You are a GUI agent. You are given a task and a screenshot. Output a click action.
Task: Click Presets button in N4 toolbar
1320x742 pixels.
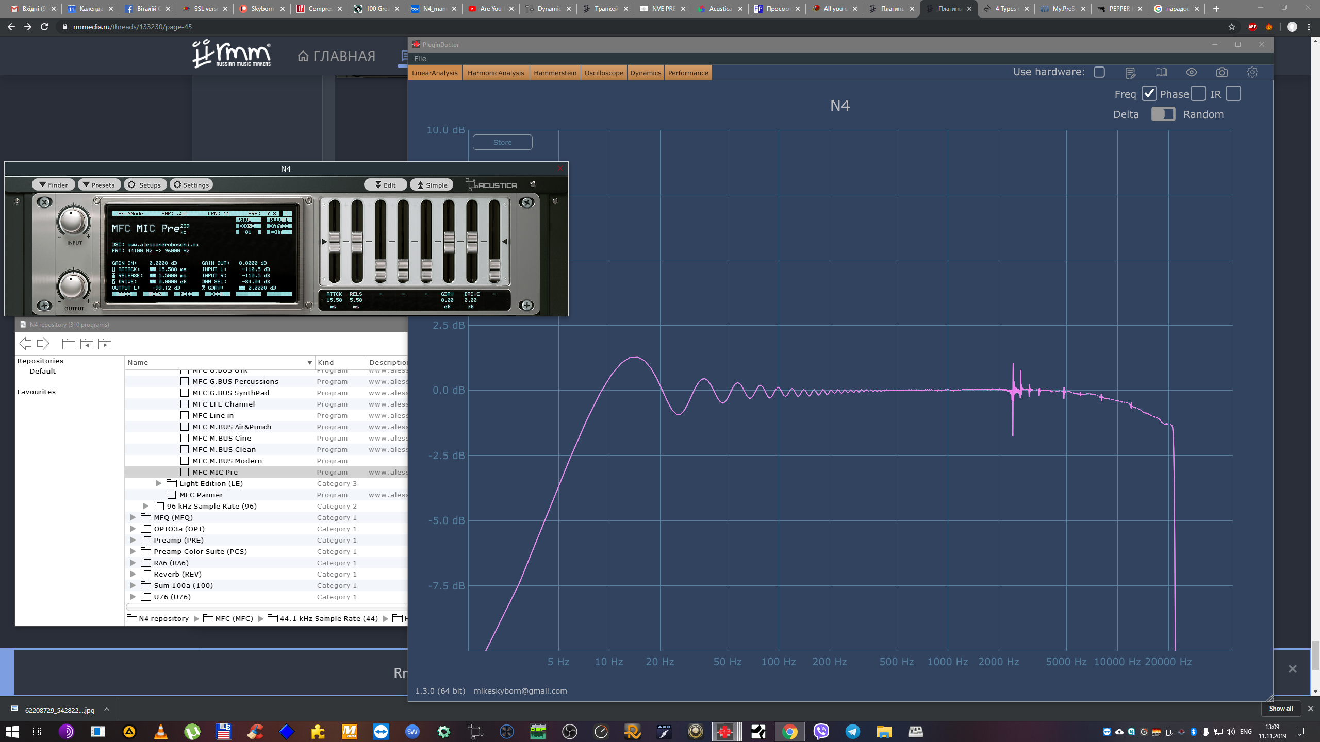click(x=100, y=185)
